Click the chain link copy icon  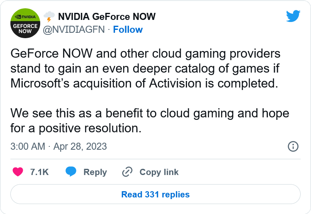pos(127,172)
